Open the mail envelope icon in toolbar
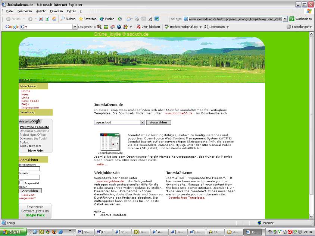 click(x=128, y=19)
